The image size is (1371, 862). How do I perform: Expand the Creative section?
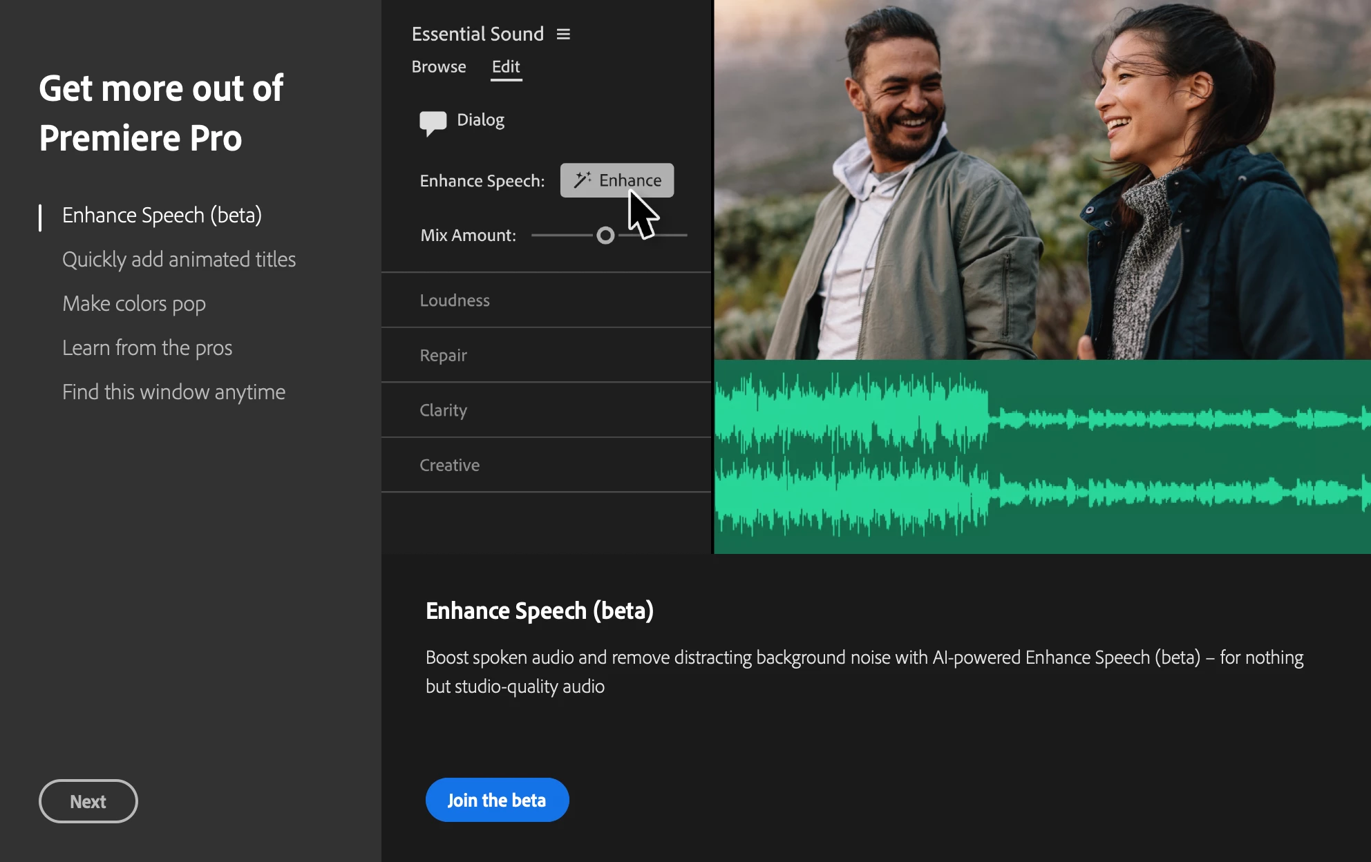(449, 465)
